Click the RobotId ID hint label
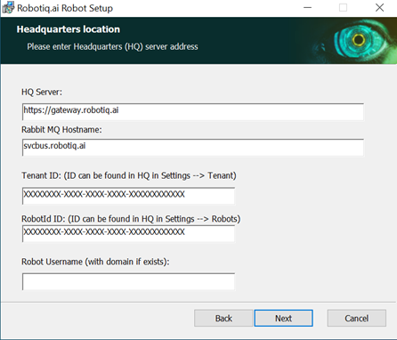Image resolution: width=397 pixels, height=340 pixels. pos(131,219)
